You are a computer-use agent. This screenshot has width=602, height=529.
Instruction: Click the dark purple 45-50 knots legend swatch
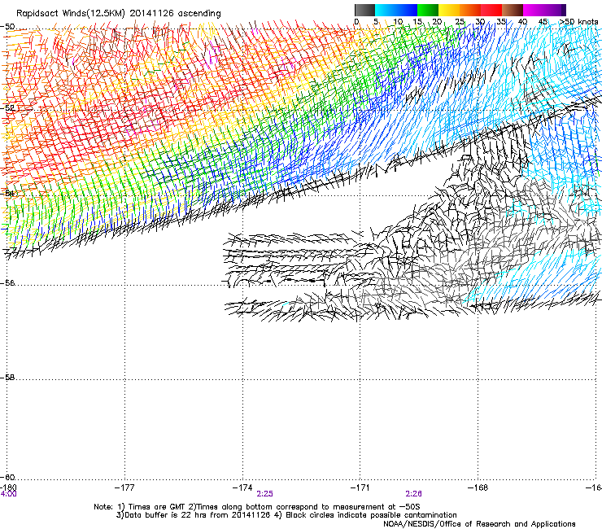[555, 10]
